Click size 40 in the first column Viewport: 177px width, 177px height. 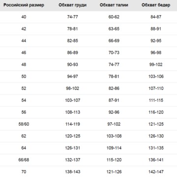pos(24,17)
